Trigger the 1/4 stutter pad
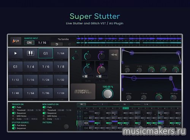 pyautogui.click(x=30, y=67)
